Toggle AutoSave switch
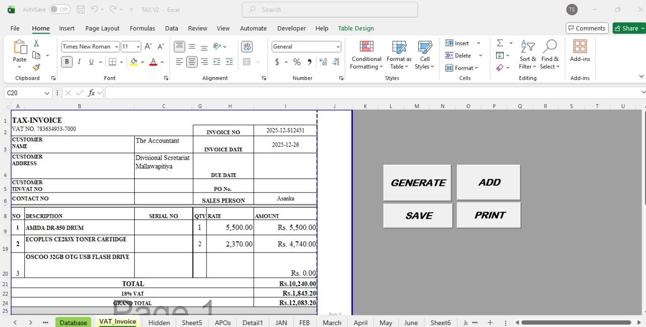Image resolution: width=646 pixels, height=327 pixels. (60, 10)
